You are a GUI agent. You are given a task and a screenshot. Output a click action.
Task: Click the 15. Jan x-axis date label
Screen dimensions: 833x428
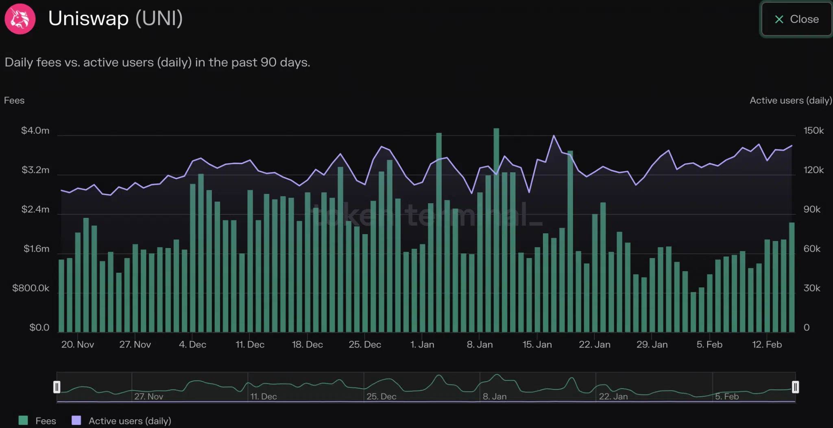pos(537,345)
